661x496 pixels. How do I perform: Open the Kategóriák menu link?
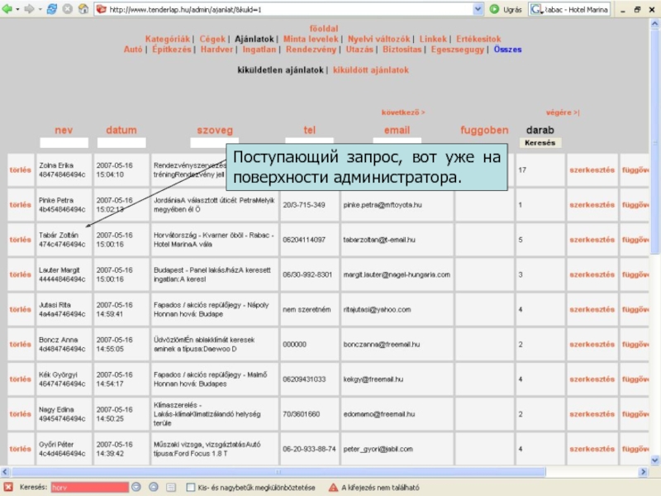[x=168, y=39]
